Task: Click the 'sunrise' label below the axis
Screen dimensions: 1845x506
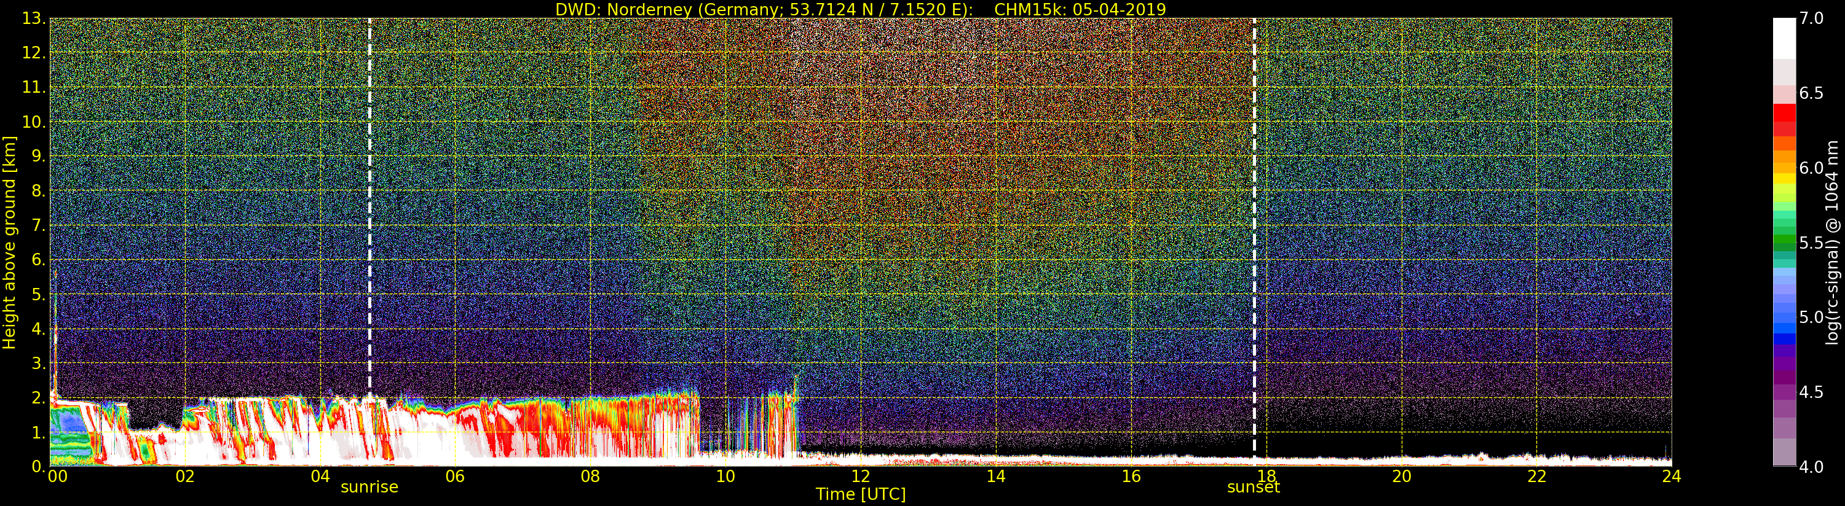Action: click(369, 488)
